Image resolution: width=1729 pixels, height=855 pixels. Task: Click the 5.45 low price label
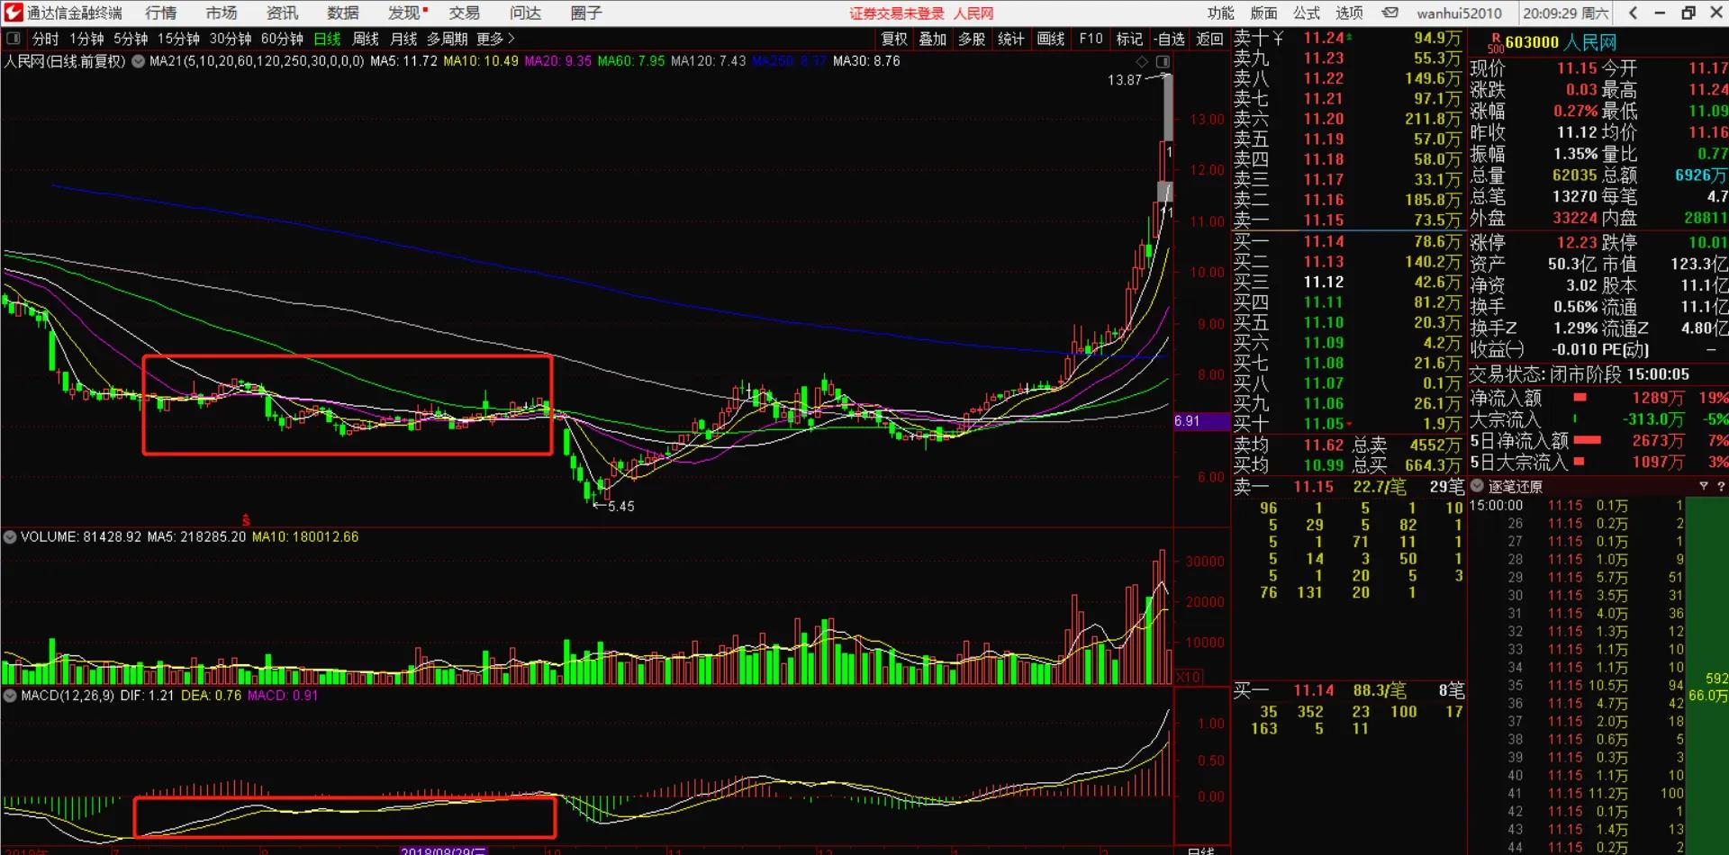click(620, 507)
